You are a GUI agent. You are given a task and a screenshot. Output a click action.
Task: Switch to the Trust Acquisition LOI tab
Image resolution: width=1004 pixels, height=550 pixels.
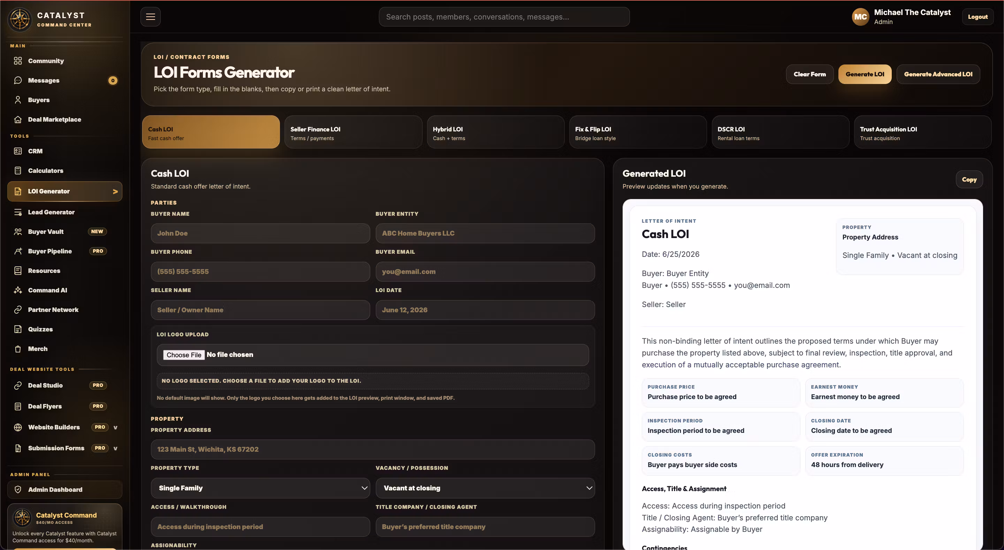click(x=923, y=132)
